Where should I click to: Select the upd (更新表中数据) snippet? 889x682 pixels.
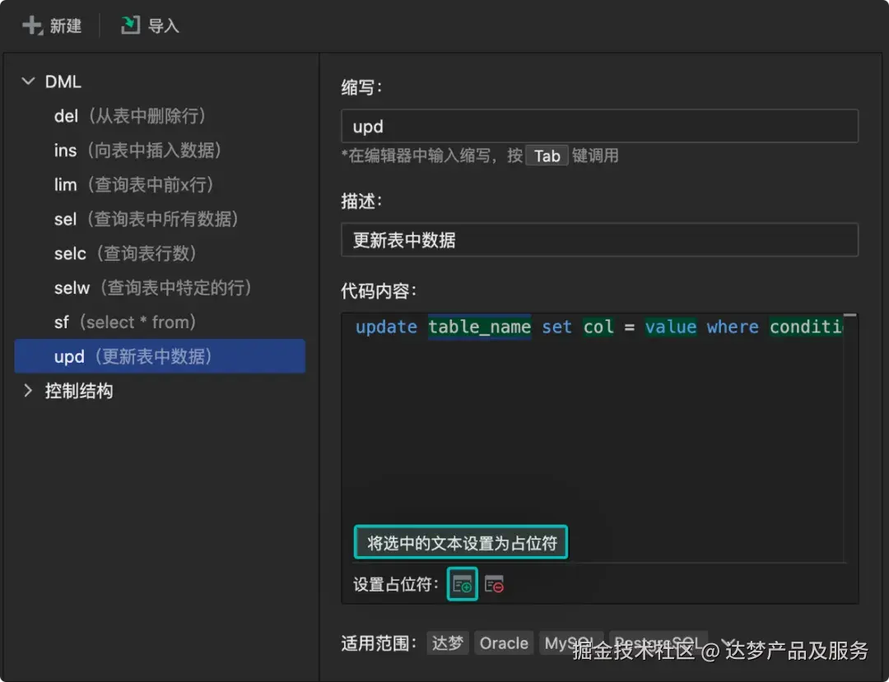(x=160, y=356)
